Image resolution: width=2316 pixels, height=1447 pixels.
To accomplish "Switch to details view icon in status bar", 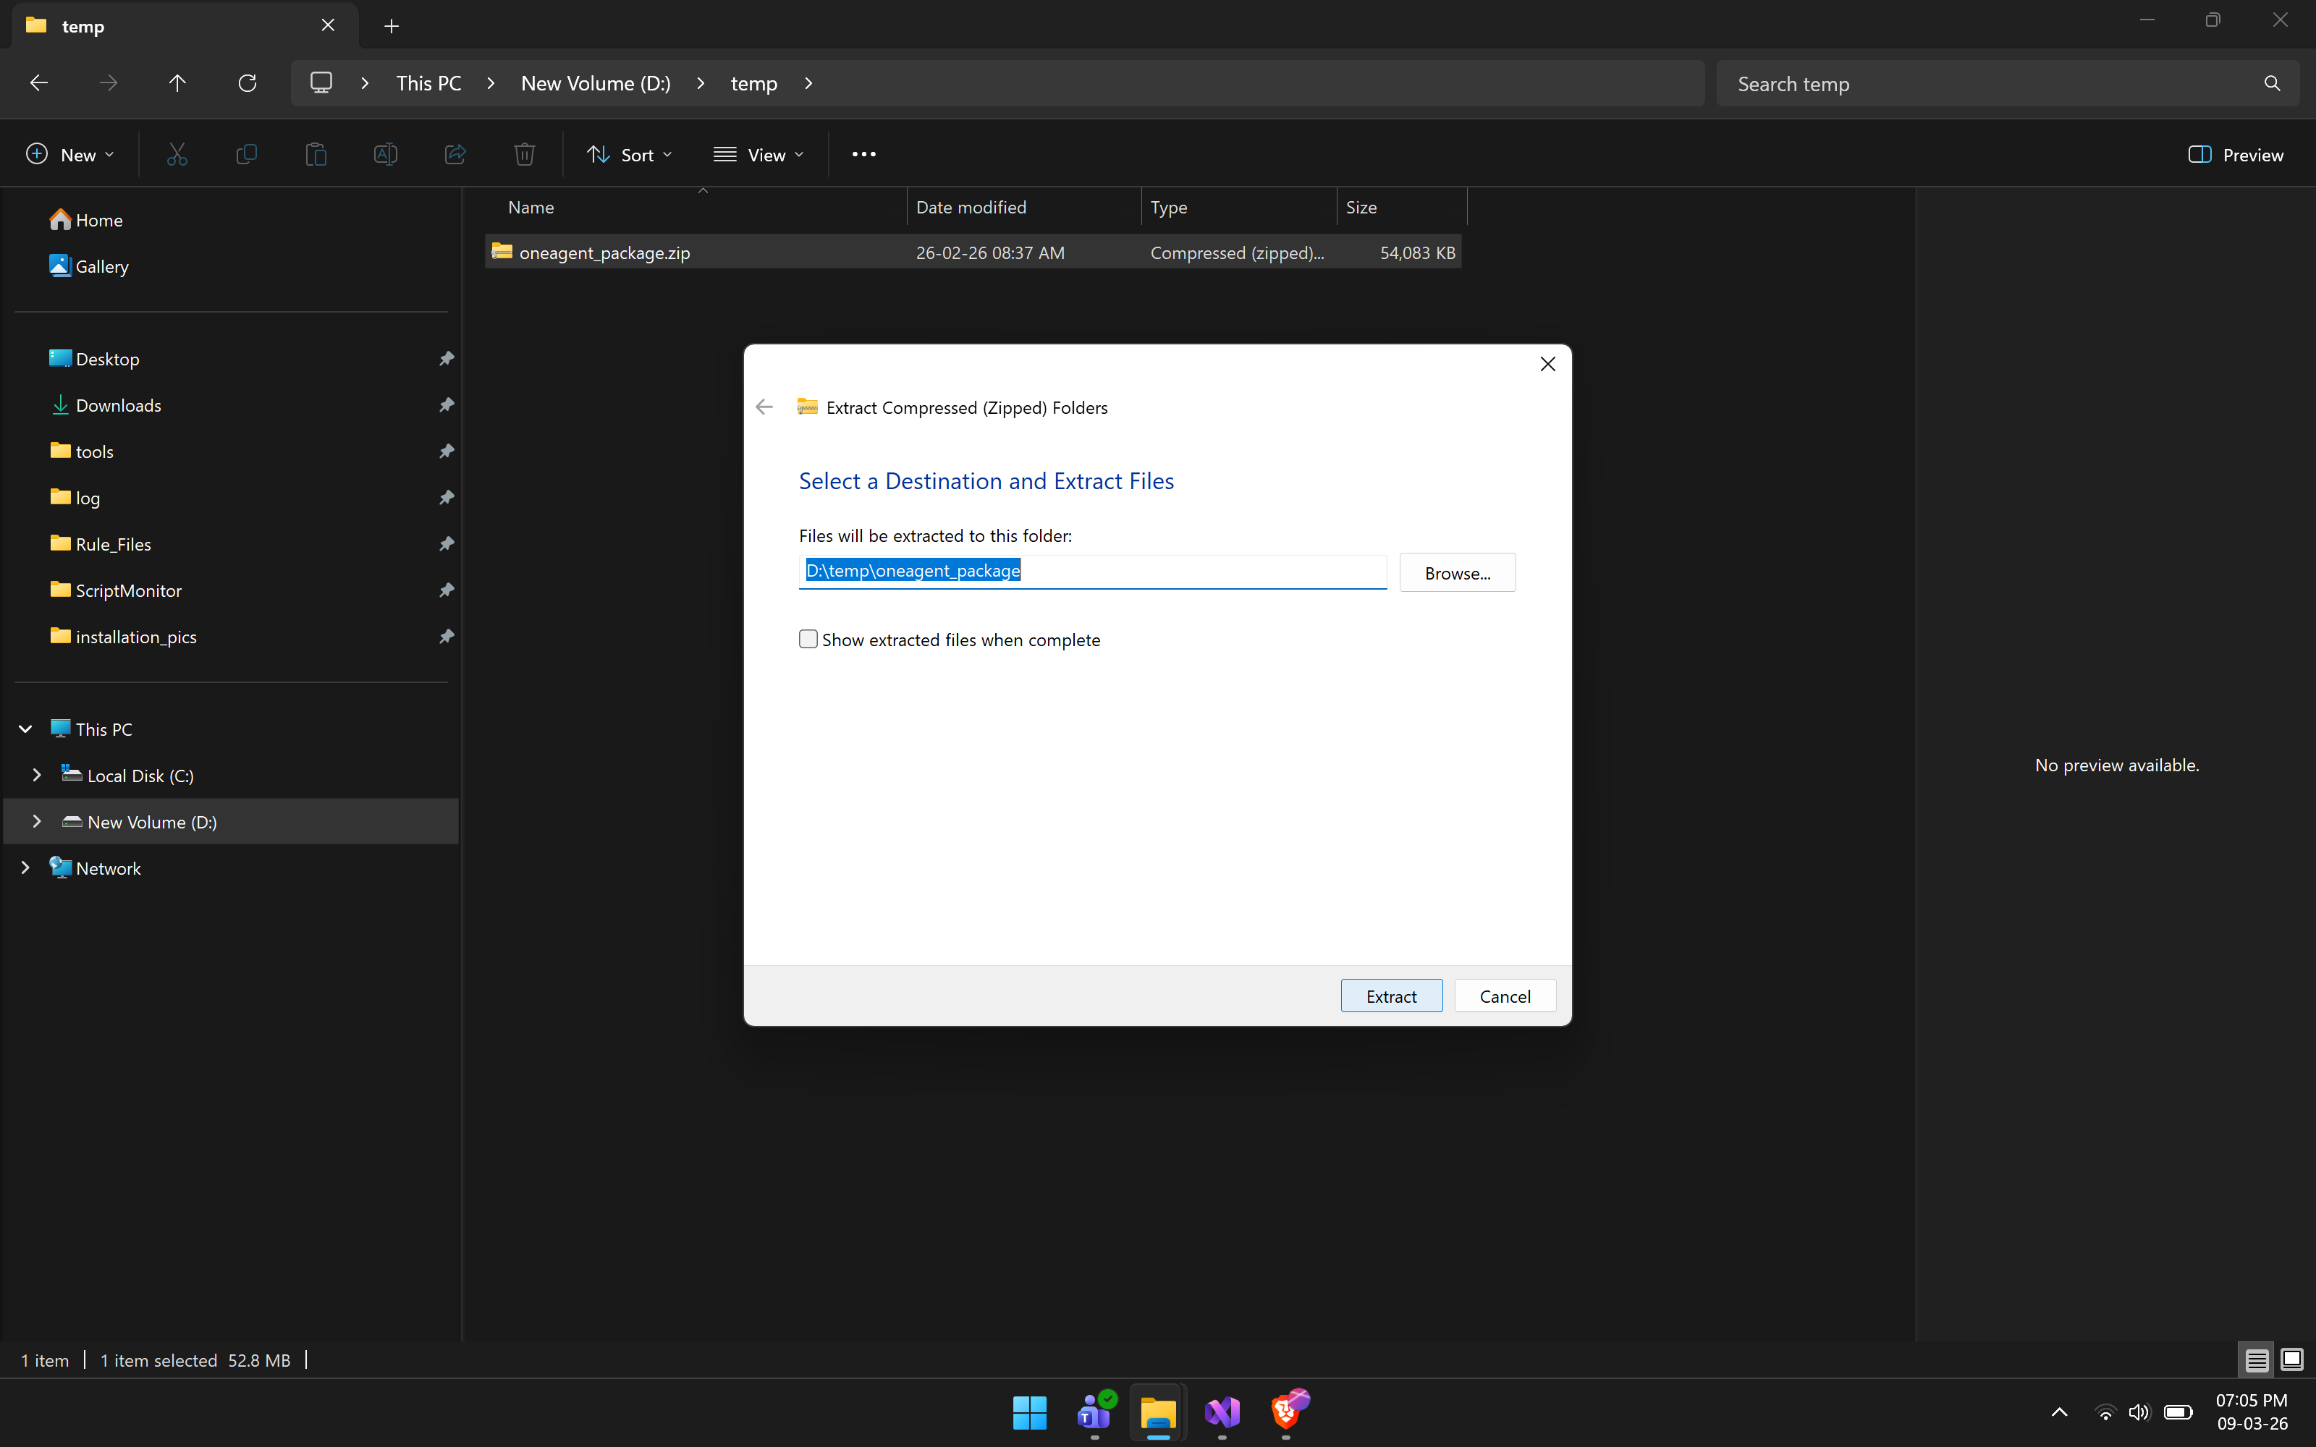I will (2257, 1360).
